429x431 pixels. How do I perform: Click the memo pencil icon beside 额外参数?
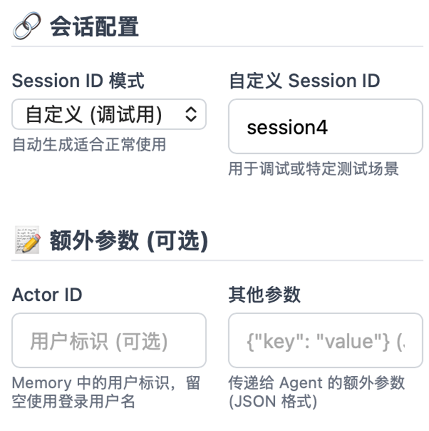coord(27,241)
